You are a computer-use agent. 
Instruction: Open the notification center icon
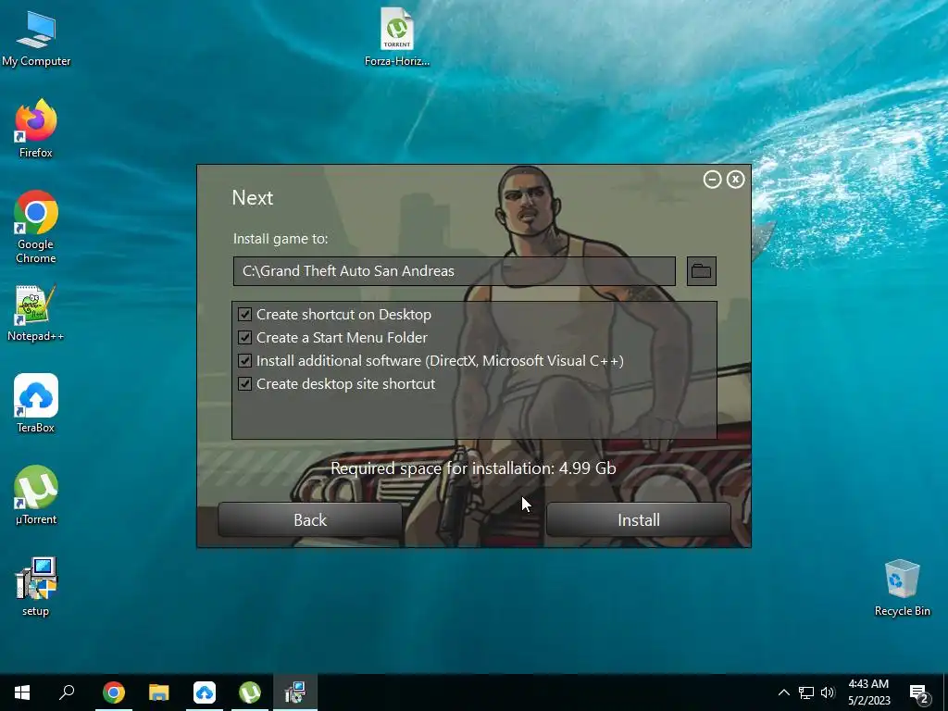pos(919,692)
